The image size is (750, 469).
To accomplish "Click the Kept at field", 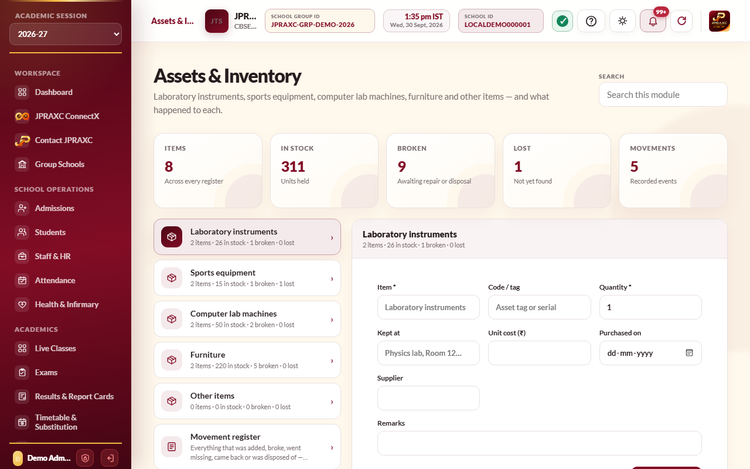I will pyautogui.click(x=428, y=353).
